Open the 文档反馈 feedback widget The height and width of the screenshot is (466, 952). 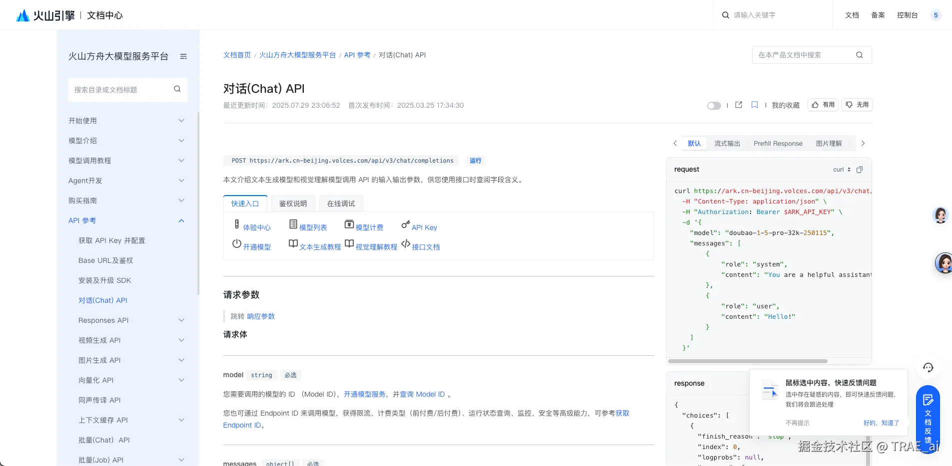tap(928, 419)
